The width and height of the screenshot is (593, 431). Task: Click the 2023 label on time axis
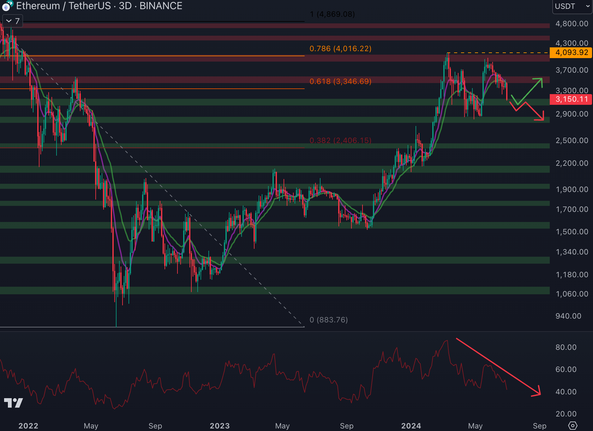pyautogui.click(x=220, y=426)
